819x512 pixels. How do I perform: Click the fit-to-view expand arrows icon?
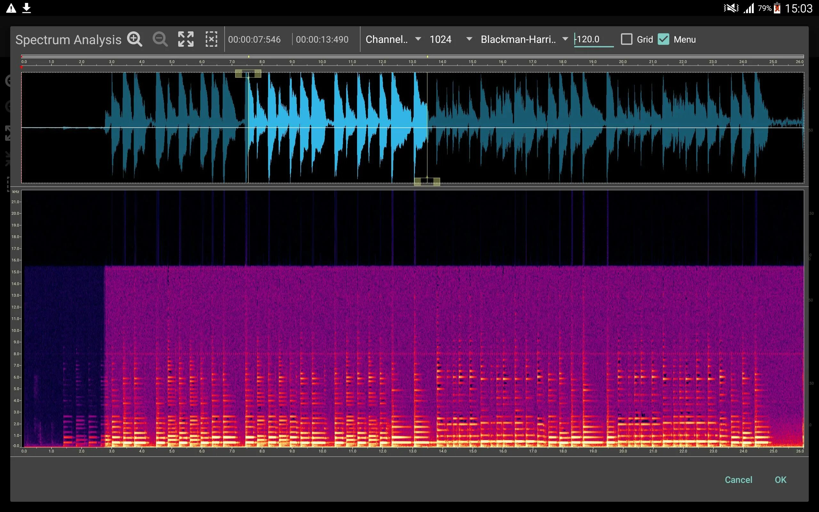[x=186, y=39]
